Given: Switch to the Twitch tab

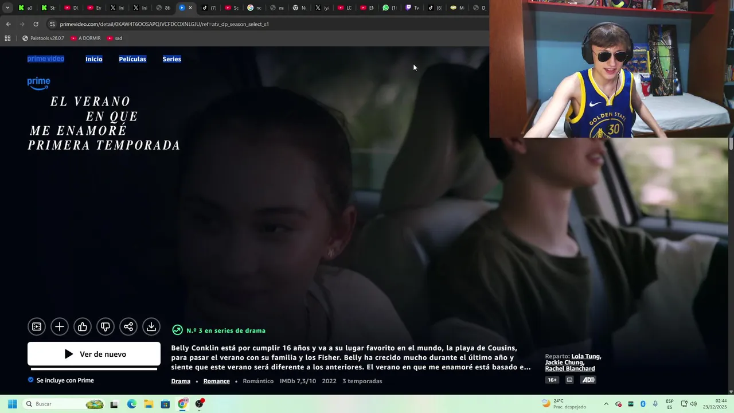Looking at the screenshot, I should click(x=412, y=7).
